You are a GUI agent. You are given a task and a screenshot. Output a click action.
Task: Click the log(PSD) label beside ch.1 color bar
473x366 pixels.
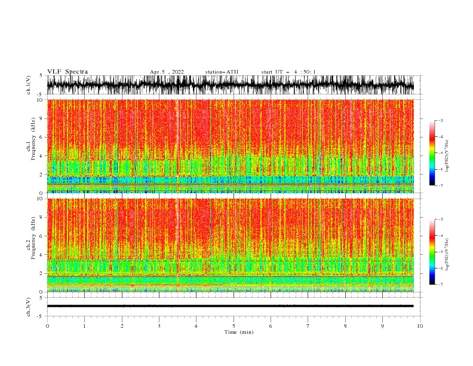pyautogui.click(x=447, y=156)
